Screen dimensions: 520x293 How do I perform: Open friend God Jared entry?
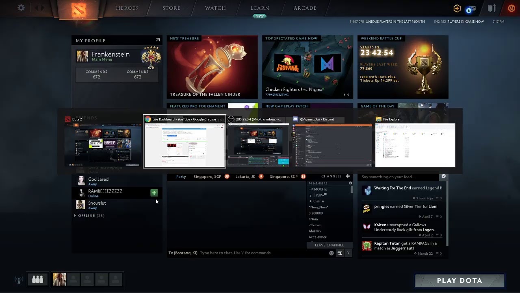click(117, 181)
